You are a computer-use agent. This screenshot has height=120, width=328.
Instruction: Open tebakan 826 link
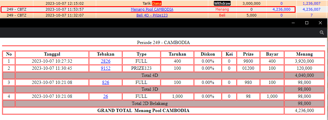coord(106,82)
